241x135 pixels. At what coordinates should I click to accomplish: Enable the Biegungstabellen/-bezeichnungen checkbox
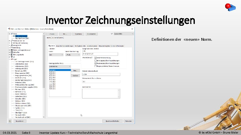point(96,66)
